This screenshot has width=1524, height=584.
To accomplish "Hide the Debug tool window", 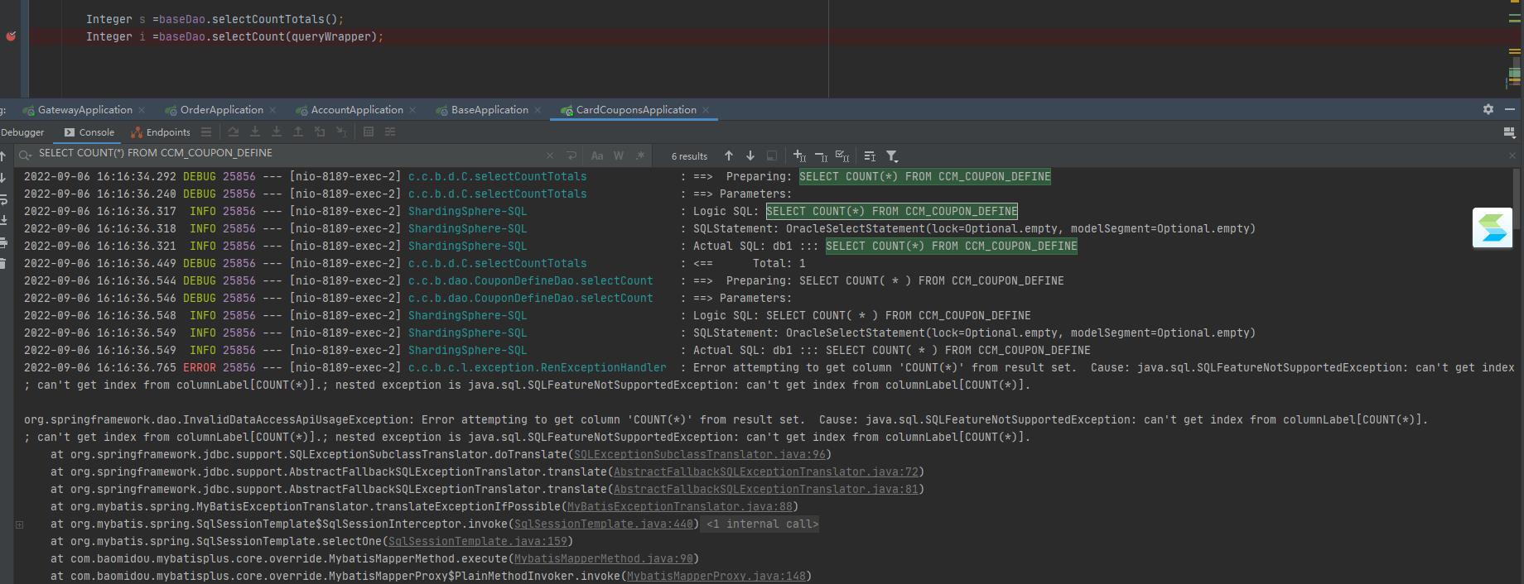I will point(1509,109).
